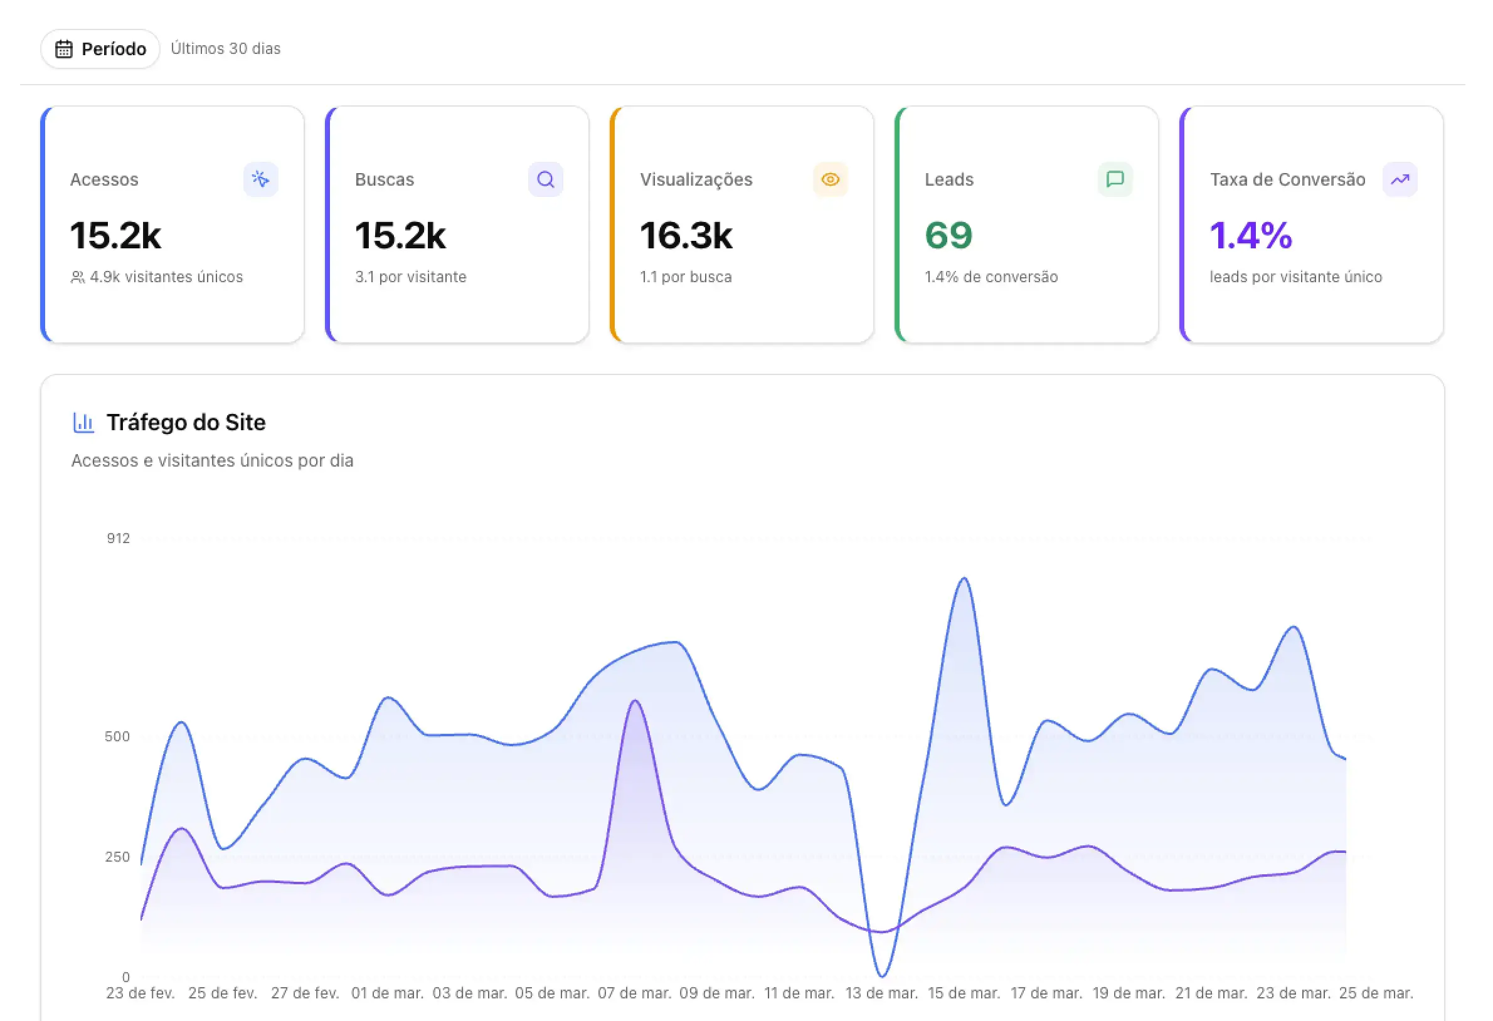1493x1021 pixels.
Task: Click the magnifier icon on Buscas card
Action: 545,180
